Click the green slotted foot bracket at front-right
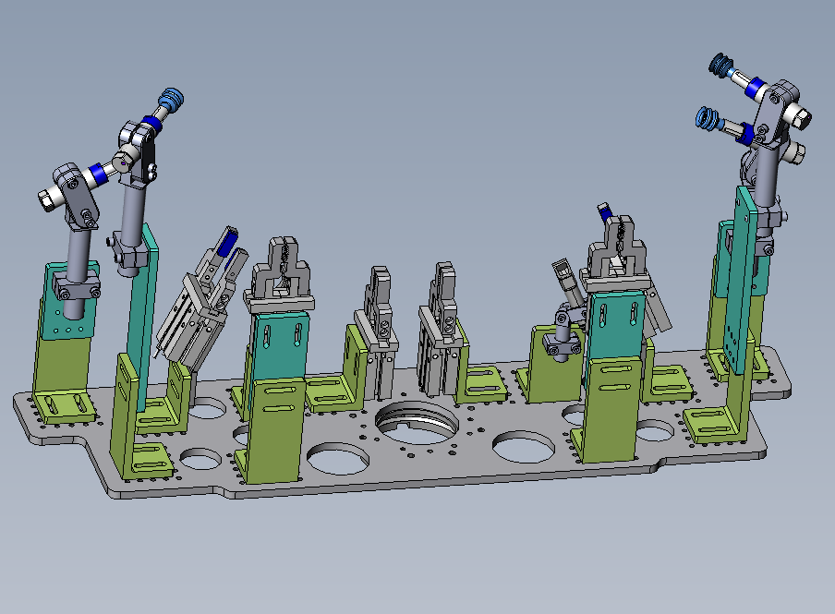Screen dimensions: 835x614 (716, 426)
